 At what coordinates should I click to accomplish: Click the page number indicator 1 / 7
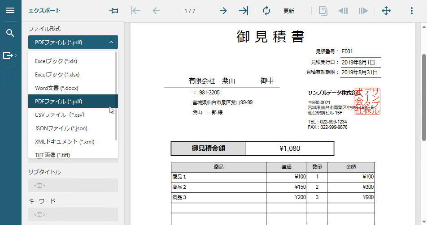(190, 11)
